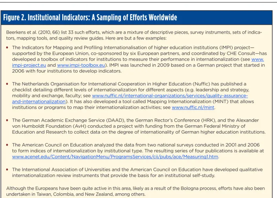
Task: Click the text 'institutional self-study.'
Action: [190, 175]
